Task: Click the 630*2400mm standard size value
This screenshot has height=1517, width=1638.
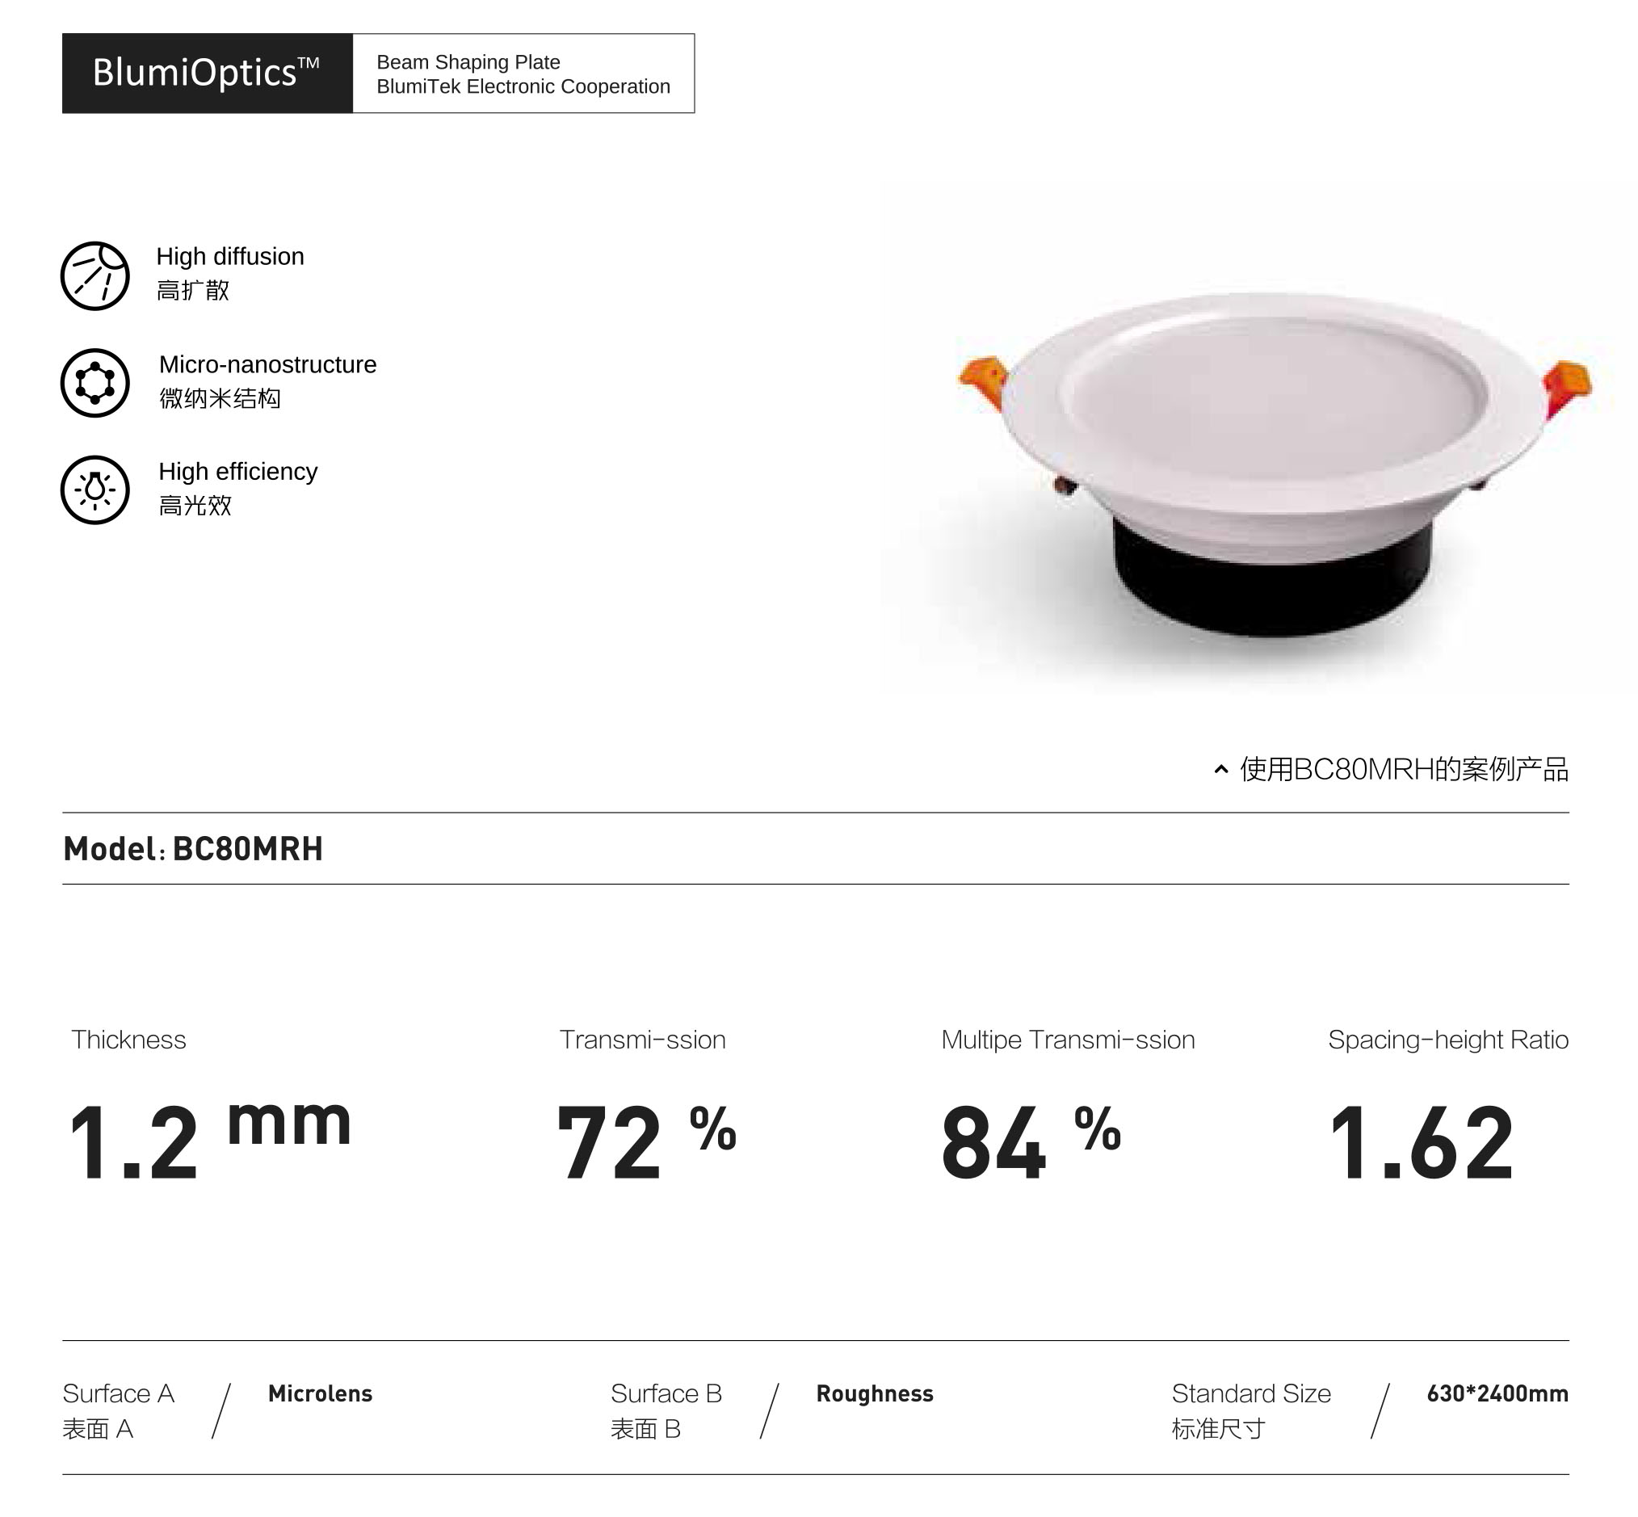Action: (1497, 1394)
